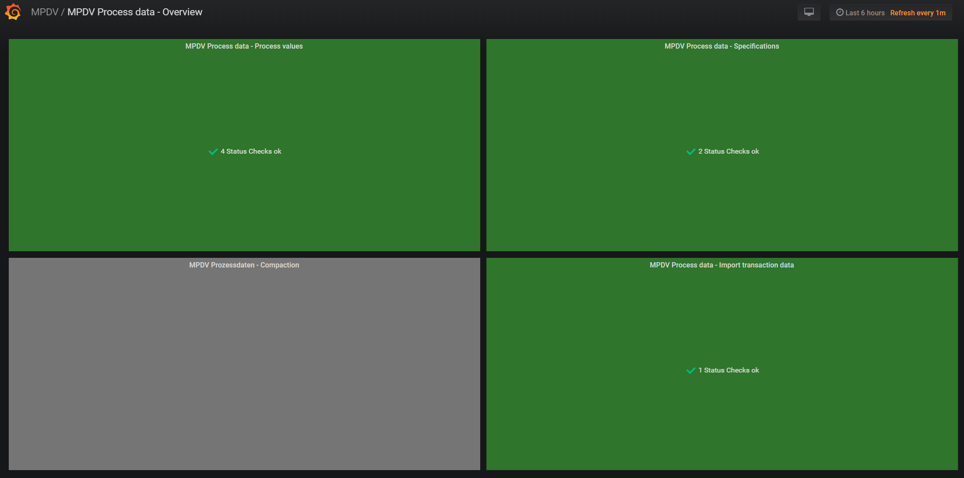Select the 4 Status Checks ok text

coord(251,151)
